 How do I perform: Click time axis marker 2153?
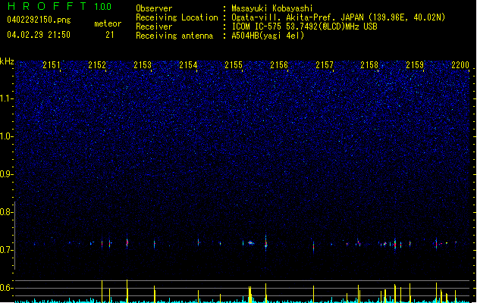click(x=143, y=65)
